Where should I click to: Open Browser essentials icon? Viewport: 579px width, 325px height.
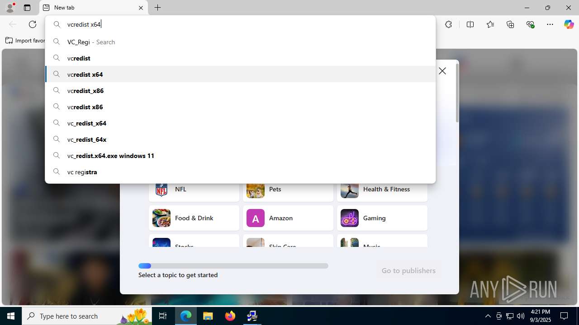tap(530, 24)
